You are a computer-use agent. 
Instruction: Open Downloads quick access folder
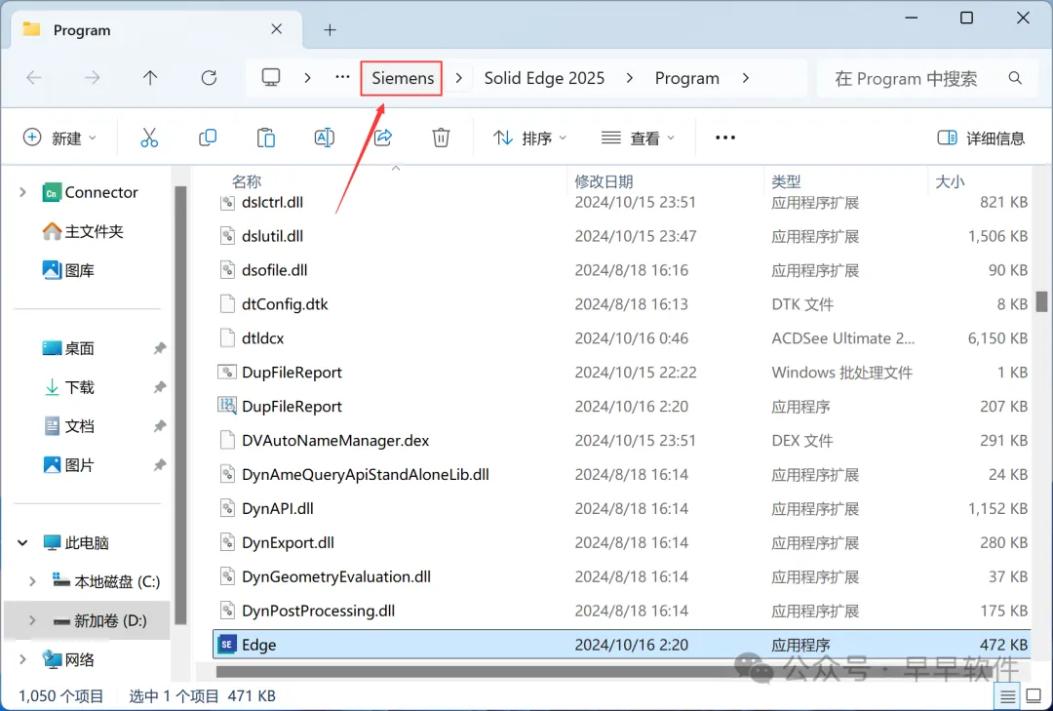point(68,387)
